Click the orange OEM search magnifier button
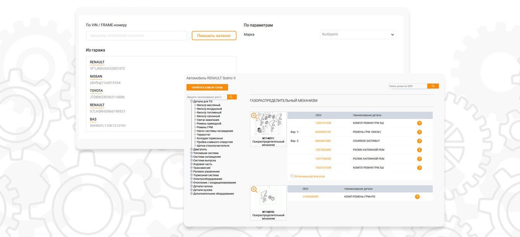520x237 pixels. tap(433, 86)
